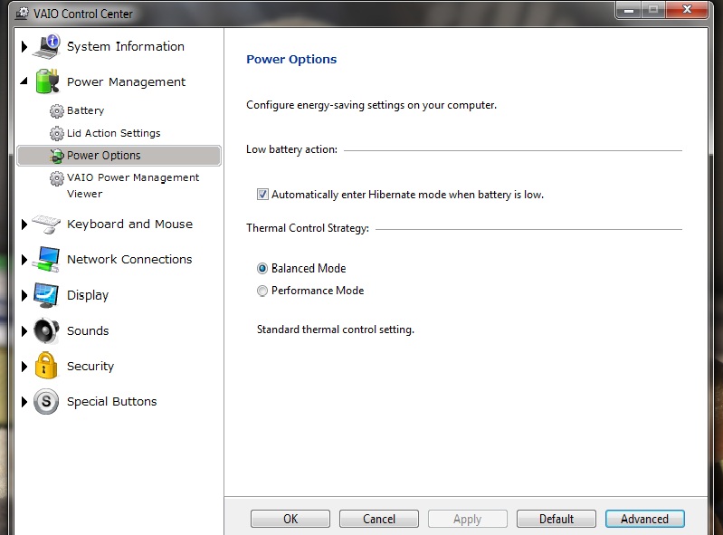Image resolution: width=723 pixels, height=535 pixels.
Task: Select the Sounds category label
Action: pos(88,330)
